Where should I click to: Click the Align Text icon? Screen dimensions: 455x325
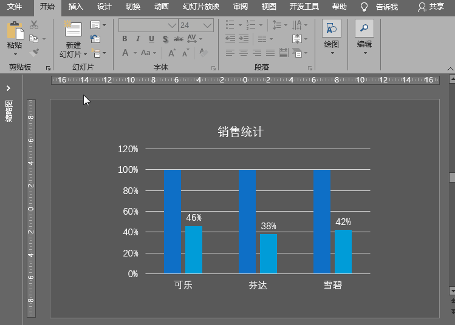[x=297, y=39]
